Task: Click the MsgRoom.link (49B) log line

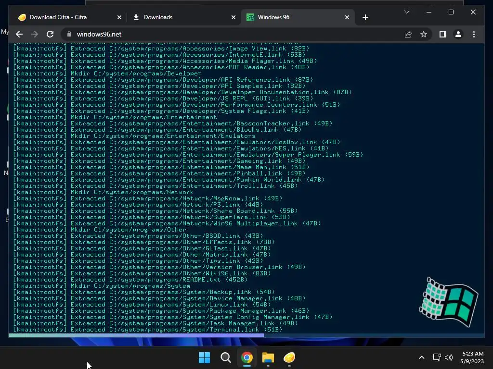Action: point(148,198)
